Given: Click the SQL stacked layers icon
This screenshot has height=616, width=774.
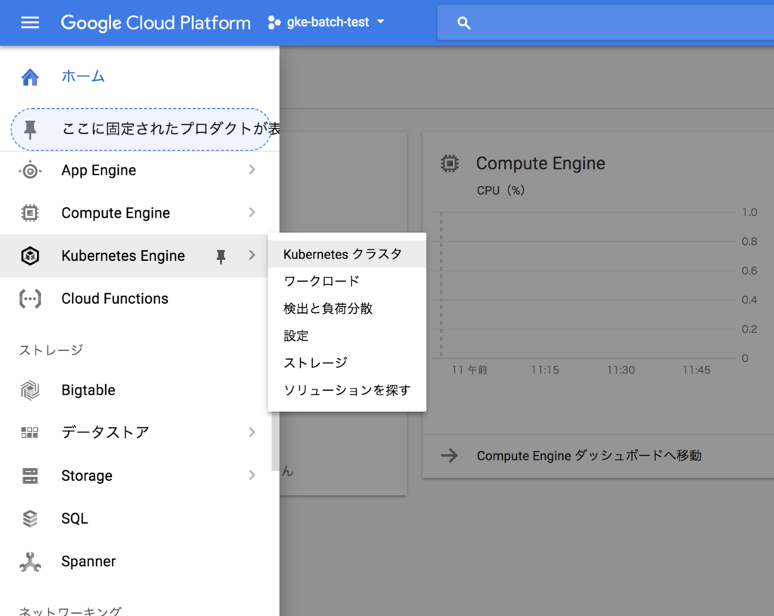Looking at the screenshot, I should 30,518.
